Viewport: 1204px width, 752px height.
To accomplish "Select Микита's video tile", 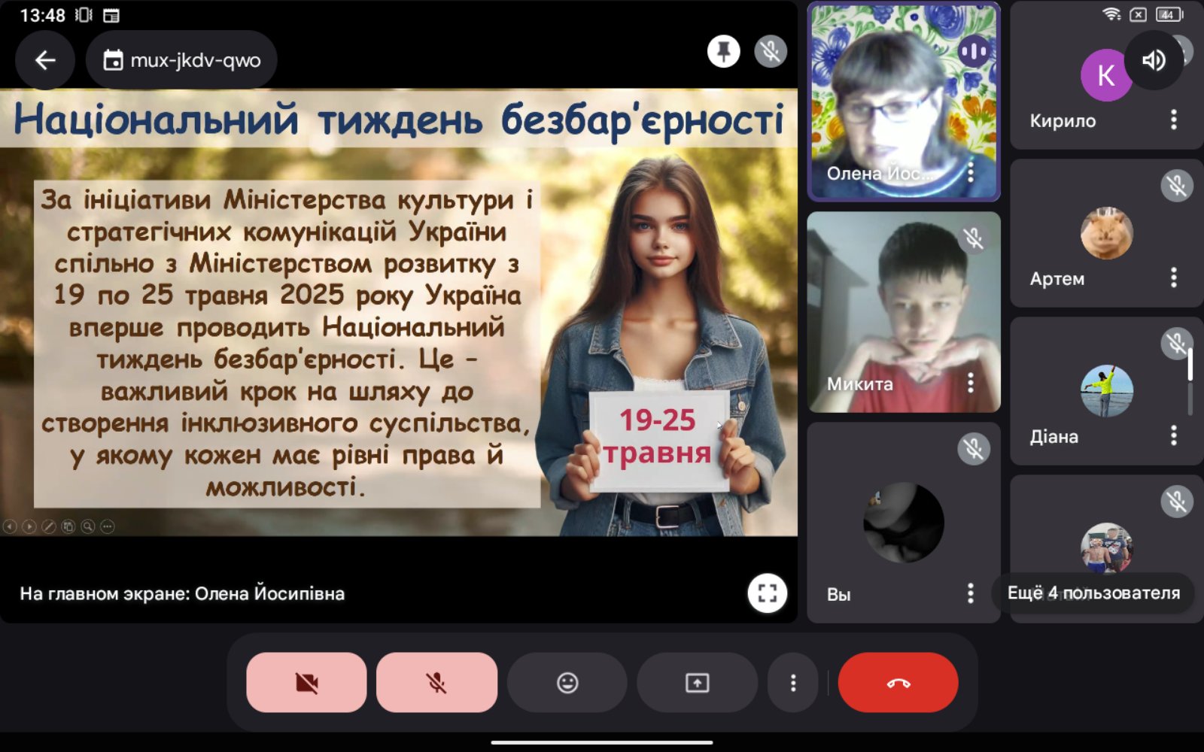I will [904, 312].
